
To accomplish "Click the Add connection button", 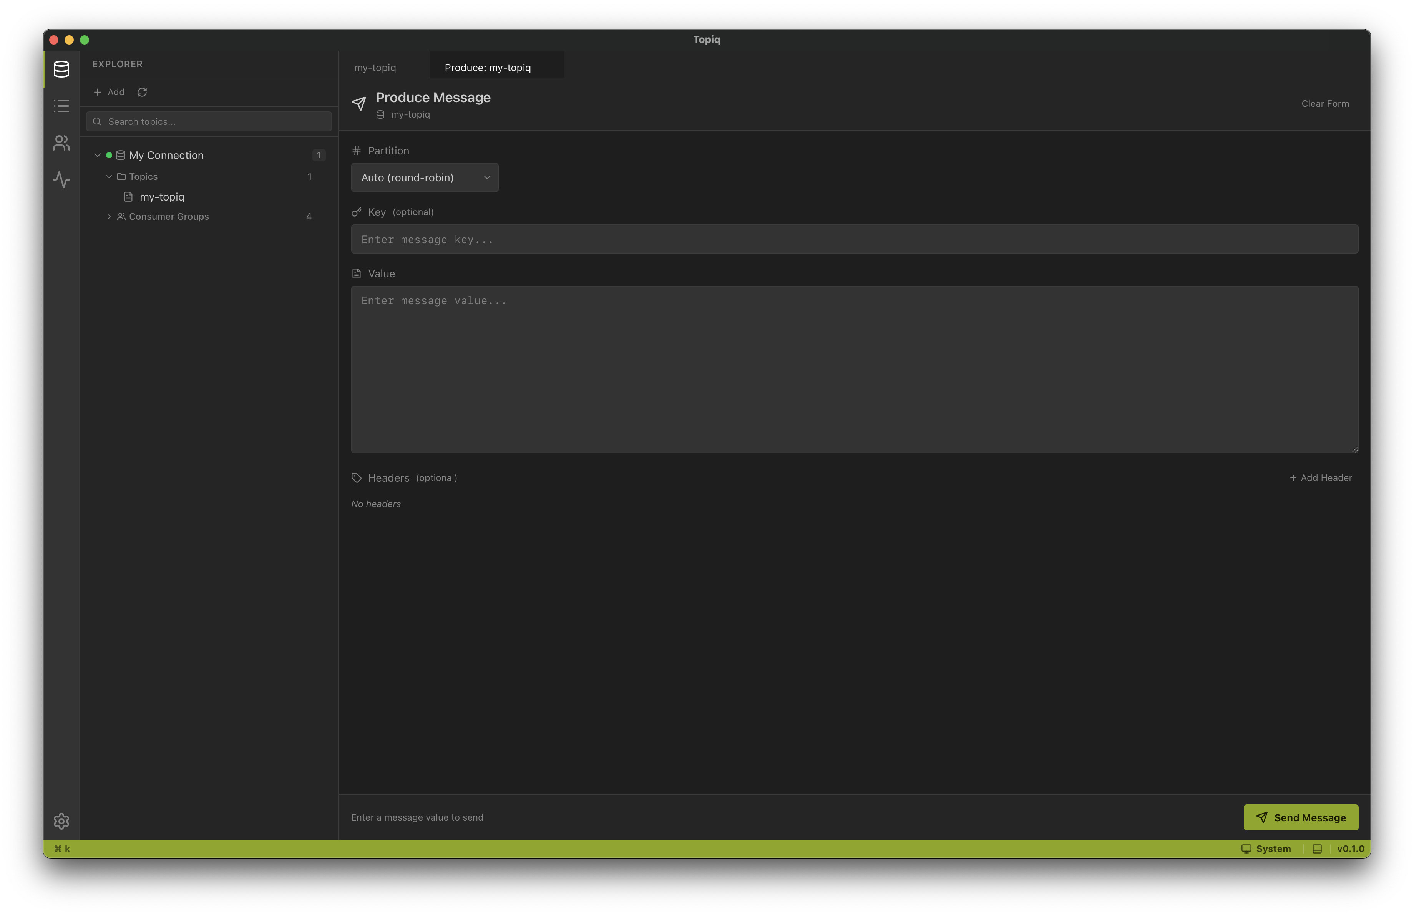I will click(110, 92).
